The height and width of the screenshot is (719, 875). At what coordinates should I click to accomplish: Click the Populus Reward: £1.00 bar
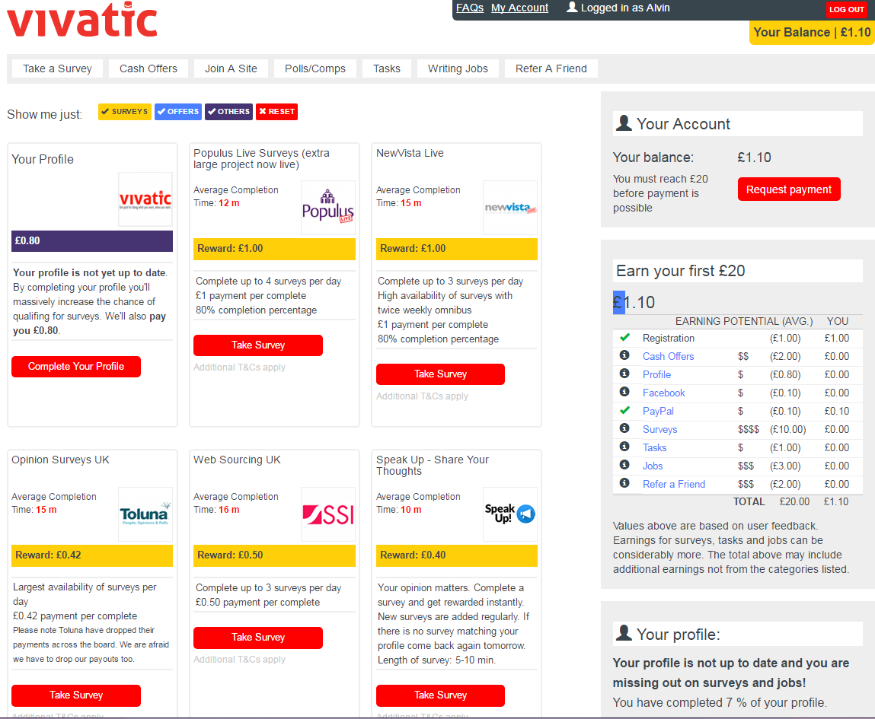[x=275, y=249]
